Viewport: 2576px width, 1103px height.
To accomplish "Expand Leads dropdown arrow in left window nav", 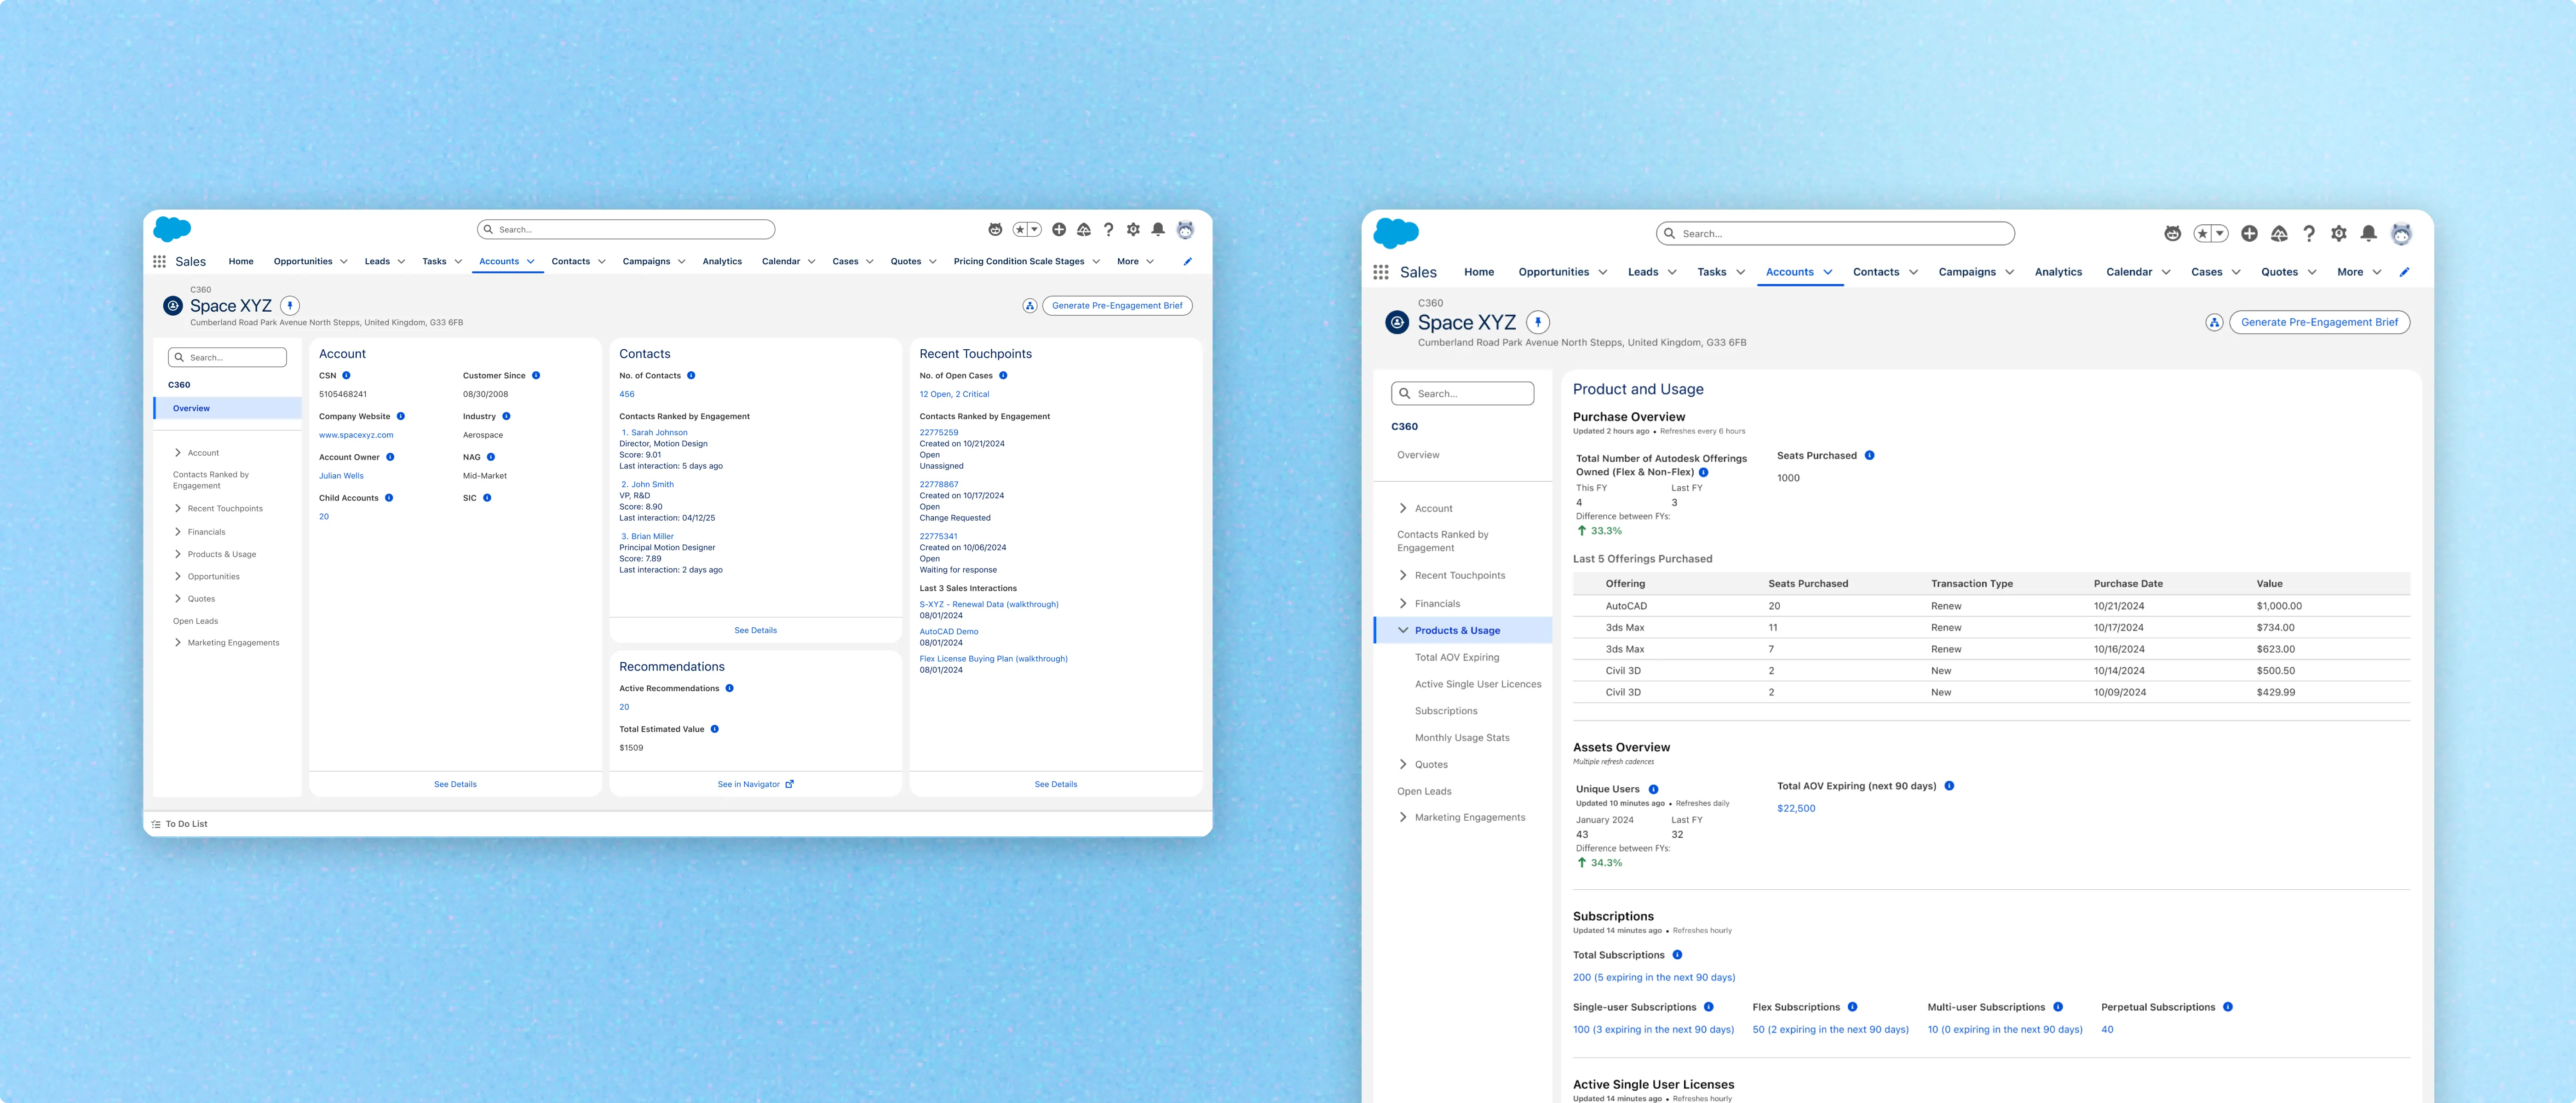I will tap(402, 262).
